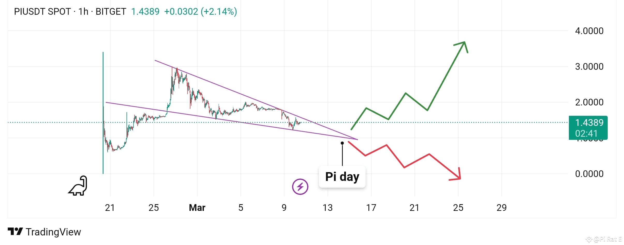Viewport: 624px width, 245px height.
Task: Click the Mar date axis label
Action: tap(197, 208)
